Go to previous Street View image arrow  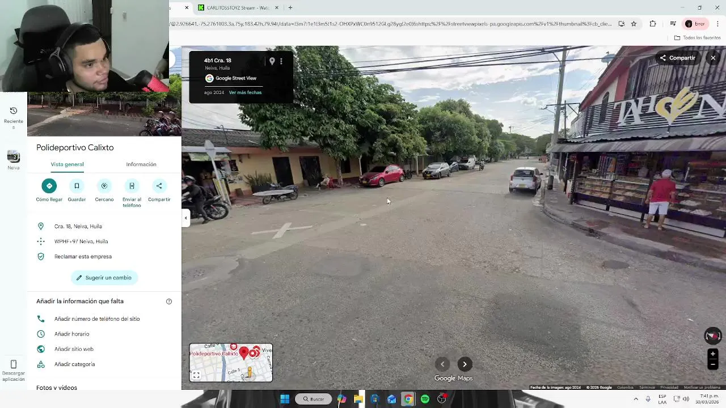coord(442,364)
